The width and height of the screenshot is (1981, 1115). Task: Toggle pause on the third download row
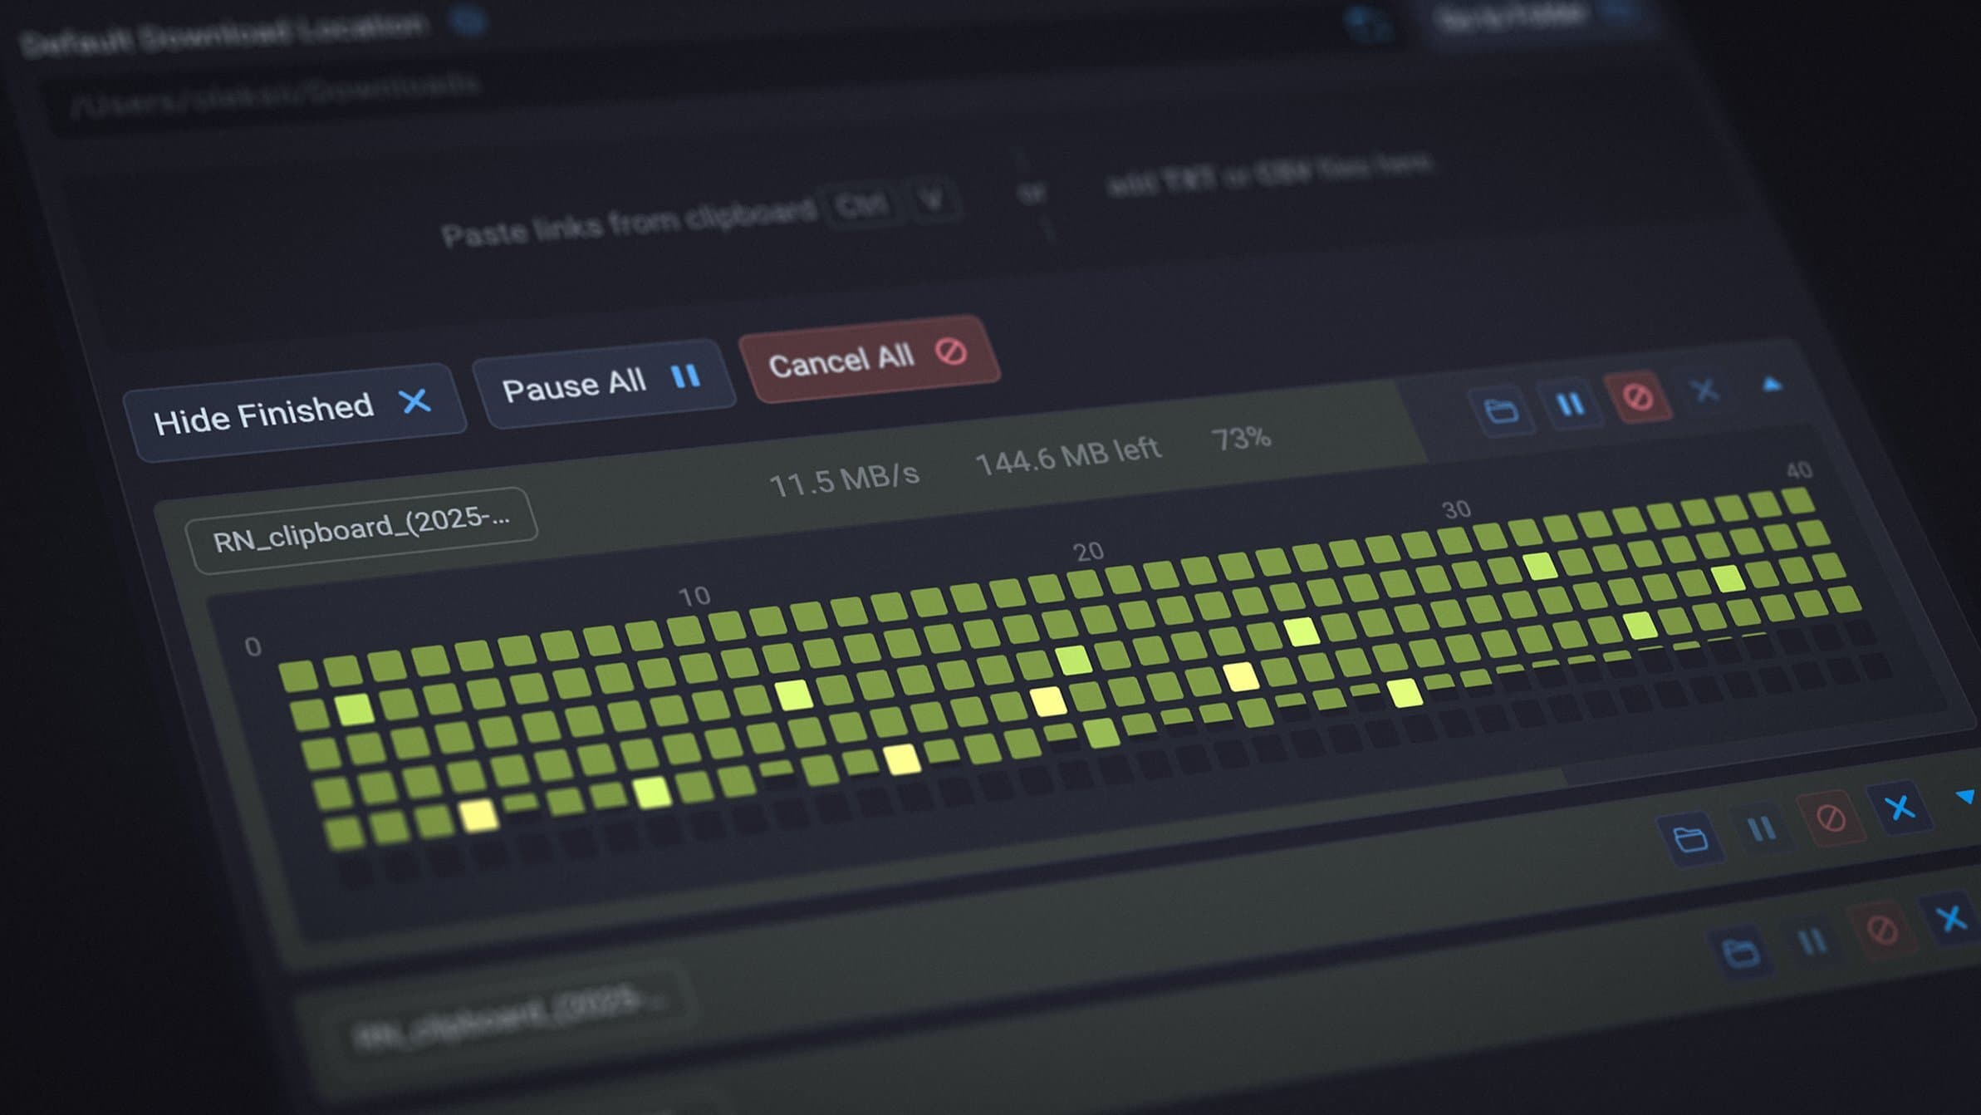[1812, 941]
